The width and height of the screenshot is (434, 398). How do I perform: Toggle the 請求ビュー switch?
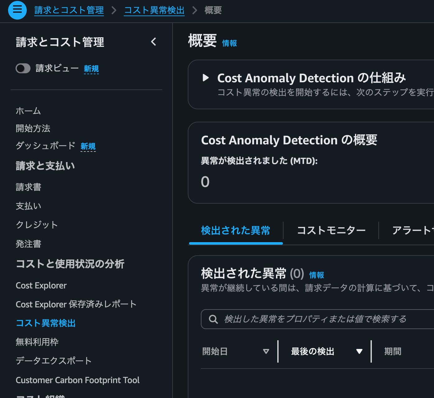(x=23, y=68)
